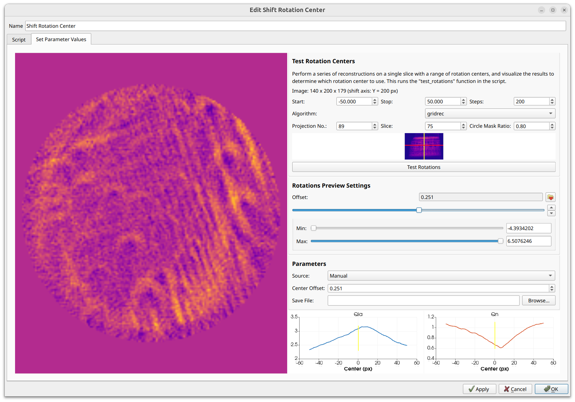Click the Slice value field
The height and width of the screenshot is (402, 575).
(443, 126)
